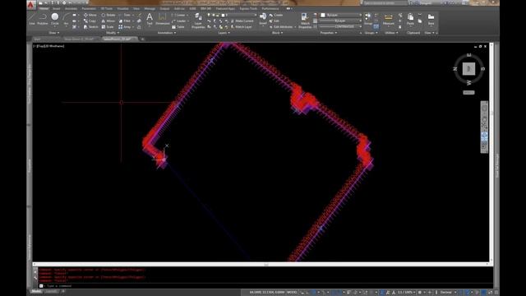Open the Annotate ribbon tab
This screenshot has height=296, width=526.
coord(71,9)
